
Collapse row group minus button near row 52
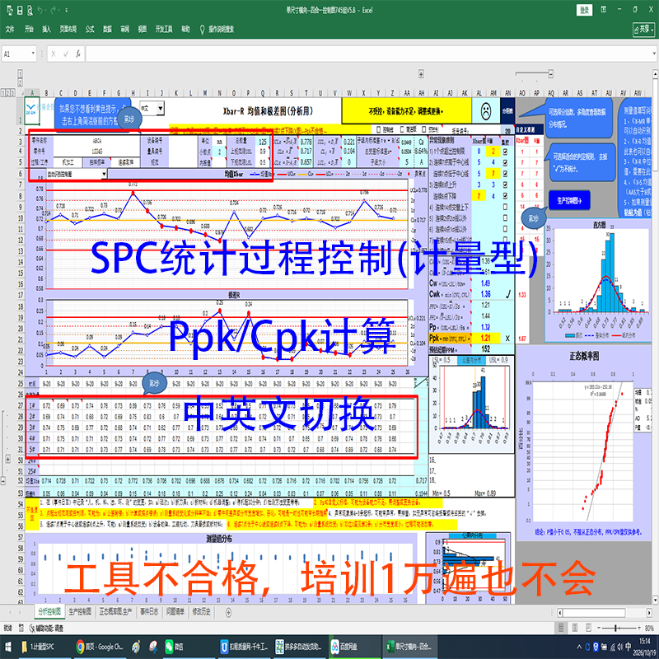pyautogui.click(x=3, y=480)
